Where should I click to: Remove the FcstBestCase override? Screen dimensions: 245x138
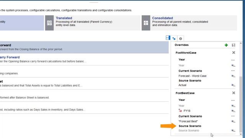click(234, 93)
